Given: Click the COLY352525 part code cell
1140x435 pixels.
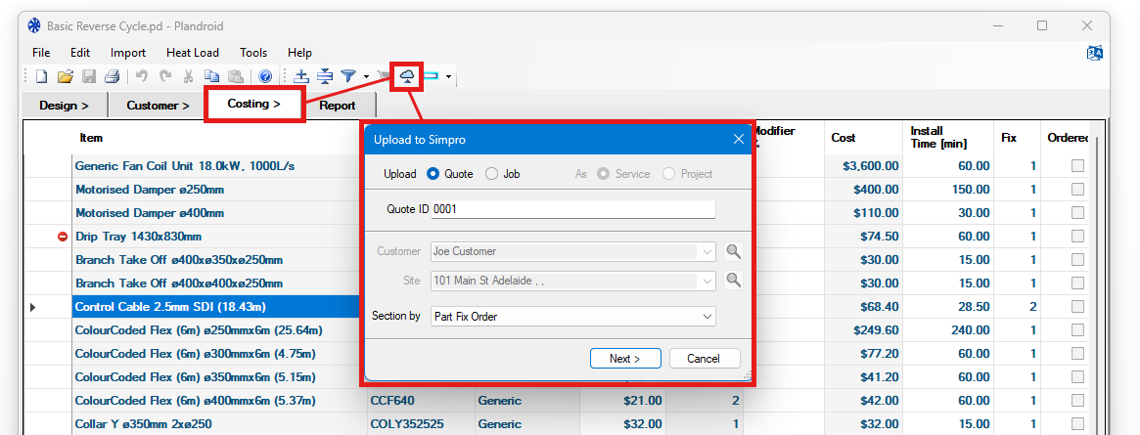Looking at the screenshot, I should coord(421,424).
